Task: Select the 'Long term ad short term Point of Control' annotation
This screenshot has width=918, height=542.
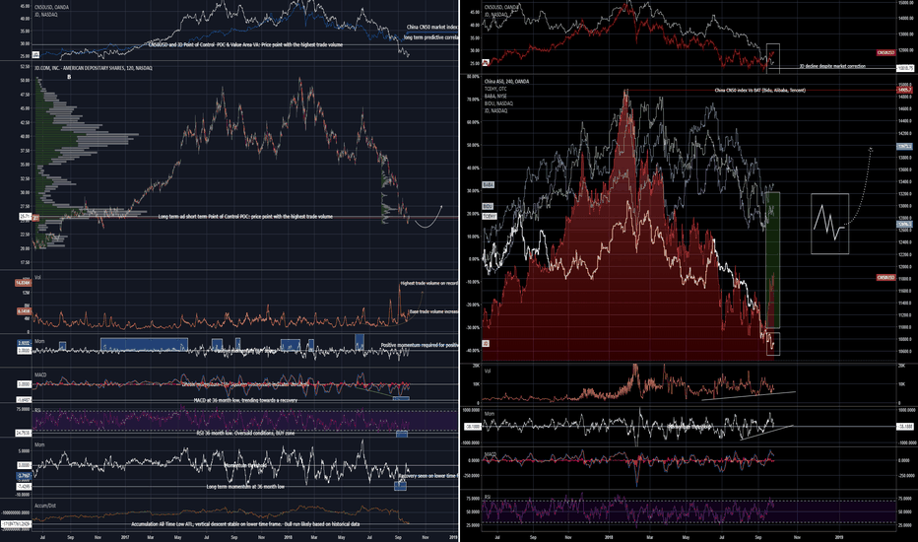Action: [245, 216]
